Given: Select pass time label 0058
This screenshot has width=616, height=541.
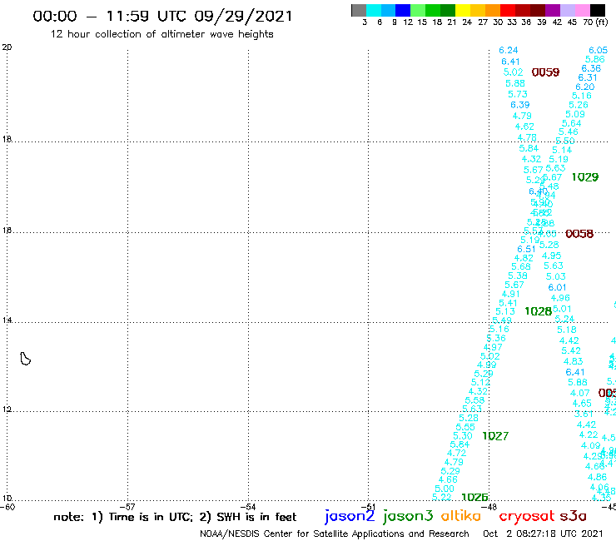Looking at the screenshot, I should pyautogui.click(x=579, y=234).
